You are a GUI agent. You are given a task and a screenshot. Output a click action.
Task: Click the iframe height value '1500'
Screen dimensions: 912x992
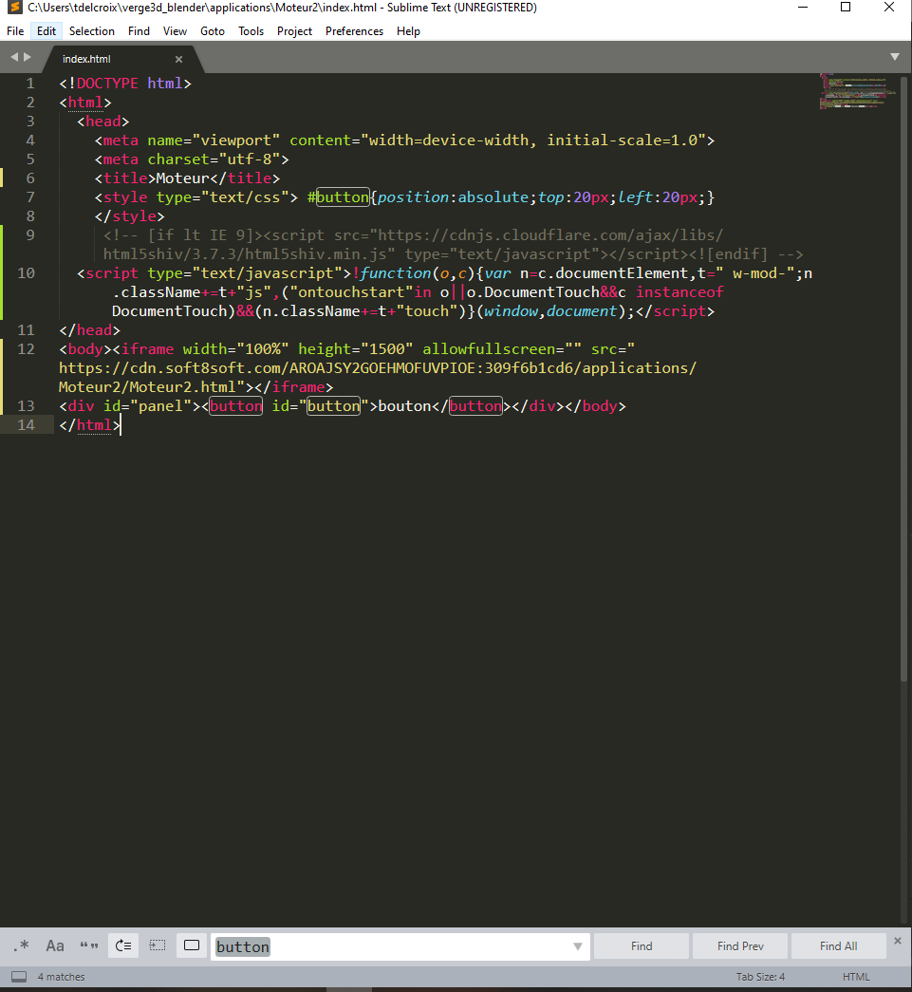pyautogui.click(x=386, y=349)
